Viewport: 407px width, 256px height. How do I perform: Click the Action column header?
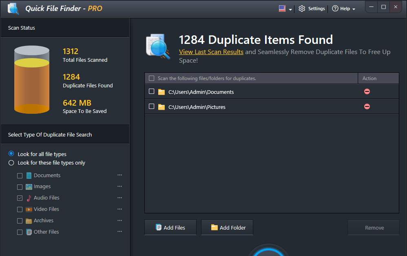369,78
